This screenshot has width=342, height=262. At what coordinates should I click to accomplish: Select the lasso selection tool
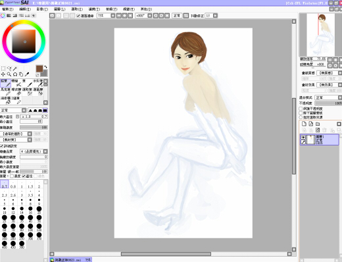pos(9,68)
